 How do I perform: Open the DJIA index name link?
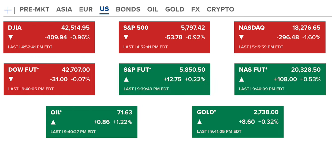tap(15, 28)
